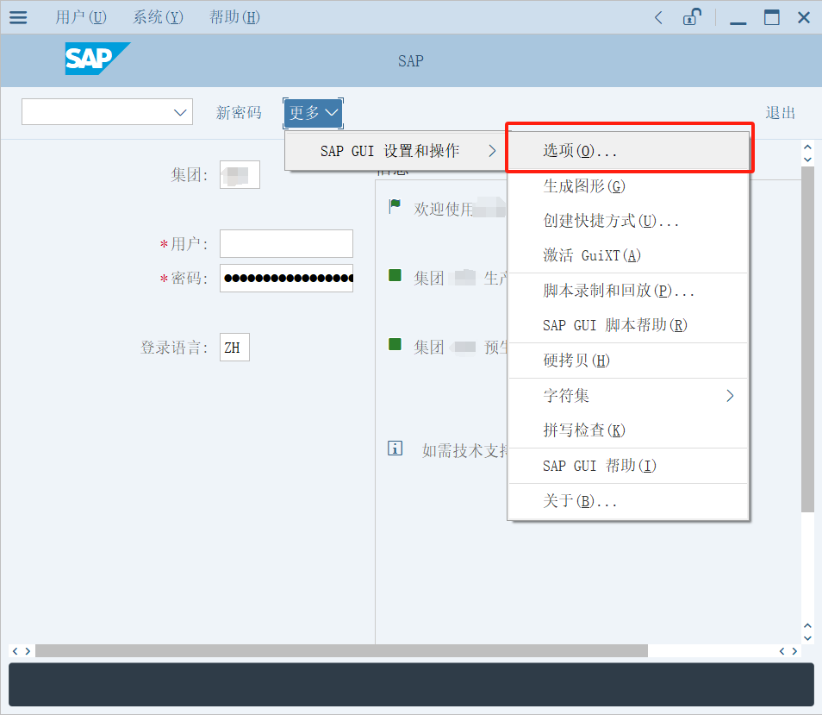Viewport: 822px width, 715px height.
Task: Open the 用户(U) menu
Action: click(81, 17)
